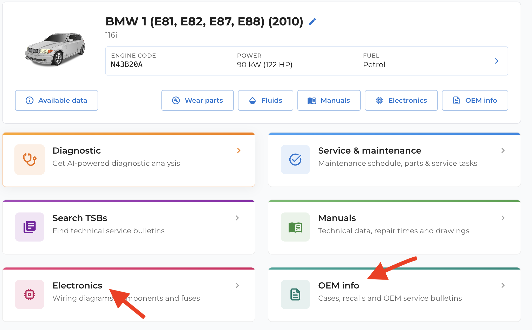Image resolution: width=532 pixels, height=330 pixels.
Task: Click the BMW 1 series car thumbnail
Action: pyautogui.click(x=55, y=49)
